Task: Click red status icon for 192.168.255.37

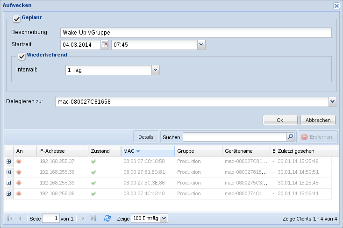Action: 19,161
